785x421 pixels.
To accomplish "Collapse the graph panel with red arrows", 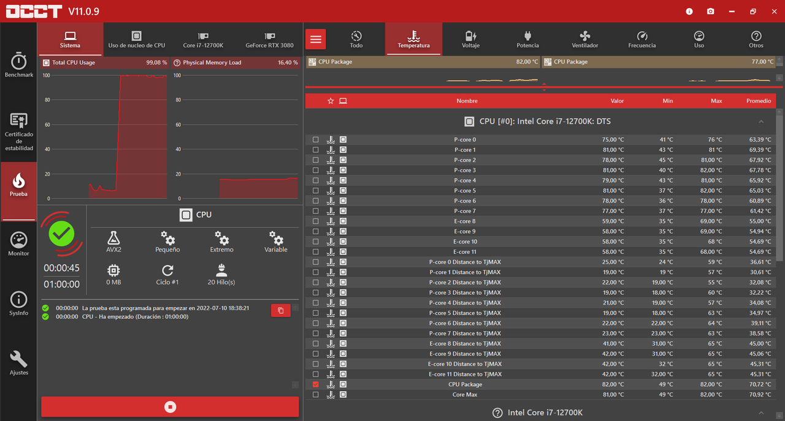I will (x=544, y=87).
